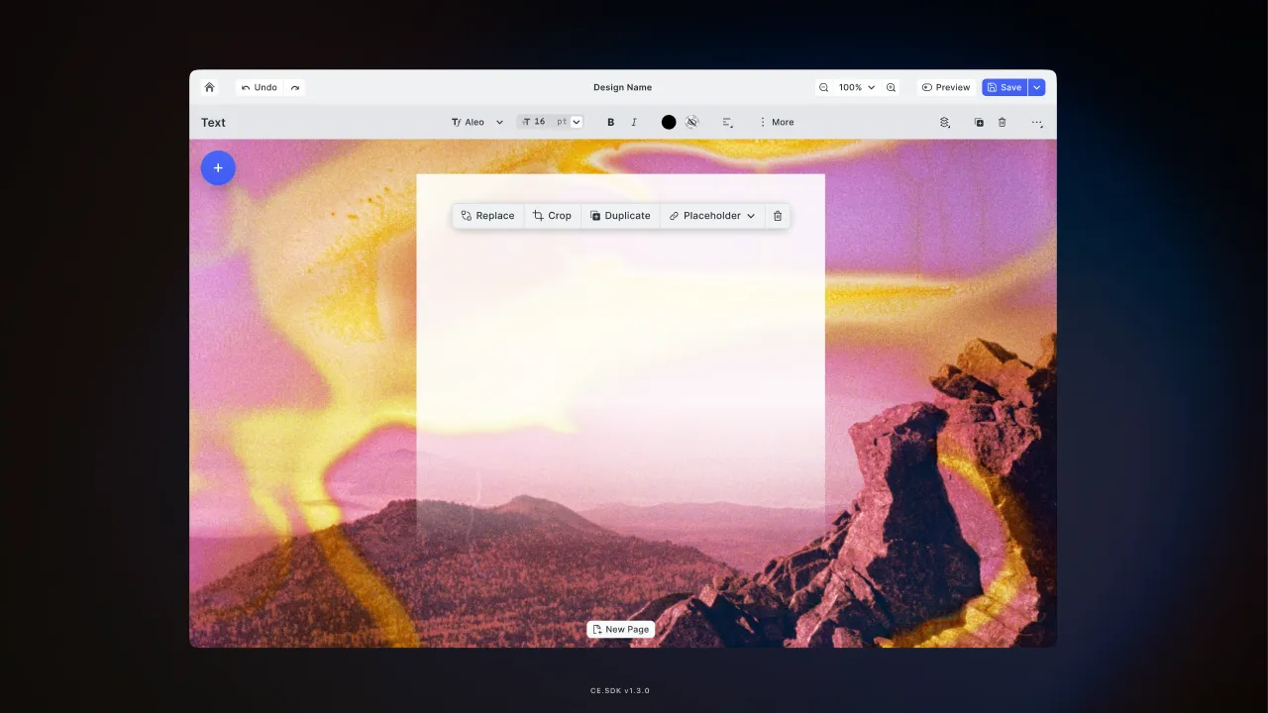Open the layer stack position icon
This screenshot has width=1268, height=713.
click(944, 122)
